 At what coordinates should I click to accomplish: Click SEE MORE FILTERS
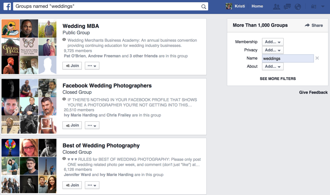[x=277, y=78]
